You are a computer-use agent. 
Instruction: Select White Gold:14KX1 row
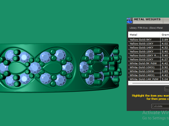click(x=149, y=75)
